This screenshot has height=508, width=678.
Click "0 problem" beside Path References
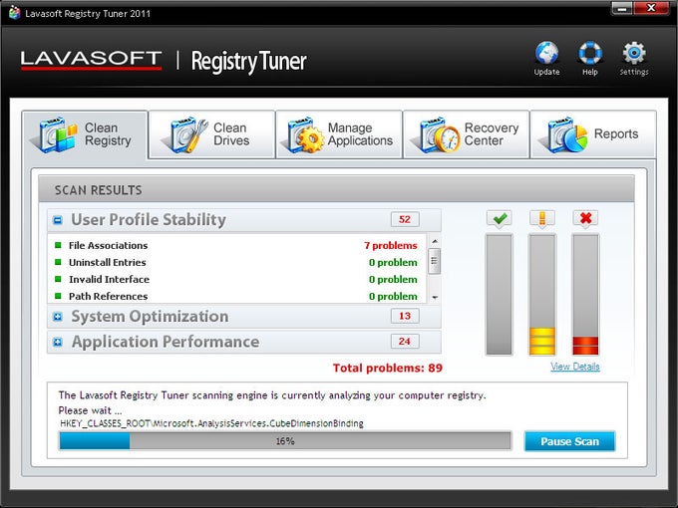click(x=393, y=296)
